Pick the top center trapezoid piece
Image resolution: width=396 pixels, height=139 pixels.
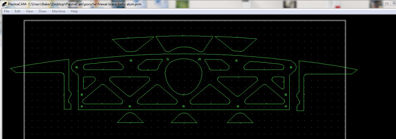pos(184,36)
